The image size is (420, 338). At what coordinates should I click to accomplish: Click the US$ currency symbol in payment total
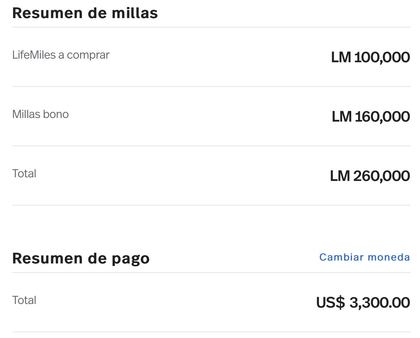click(x=331, y=303)
